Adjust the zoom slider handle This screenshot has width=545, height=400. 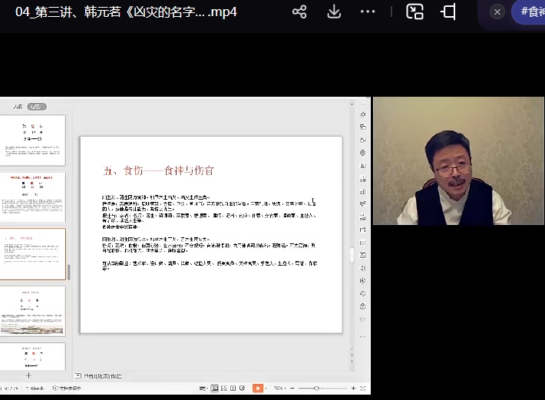(316, 388)
